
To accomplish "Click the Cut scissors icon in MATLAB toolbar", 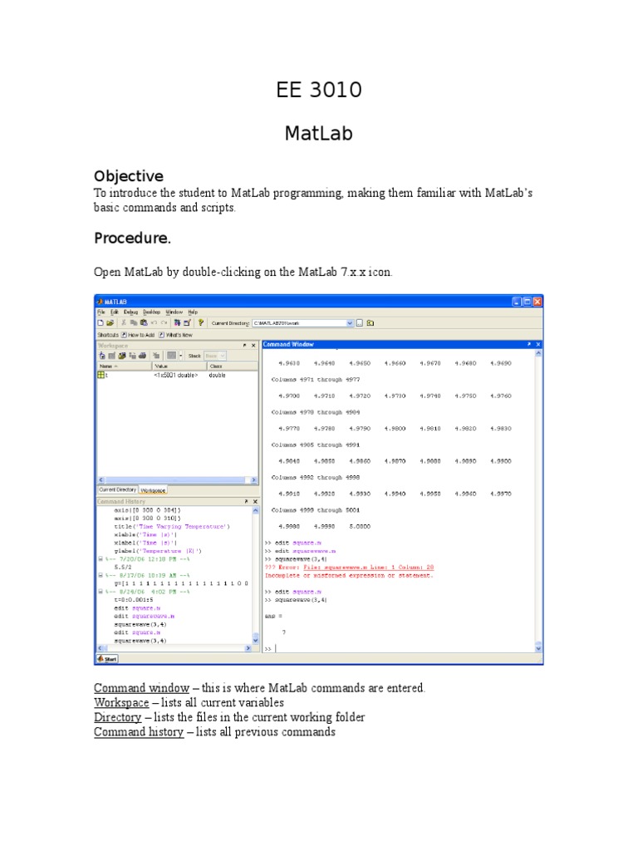I will point(124,323).
